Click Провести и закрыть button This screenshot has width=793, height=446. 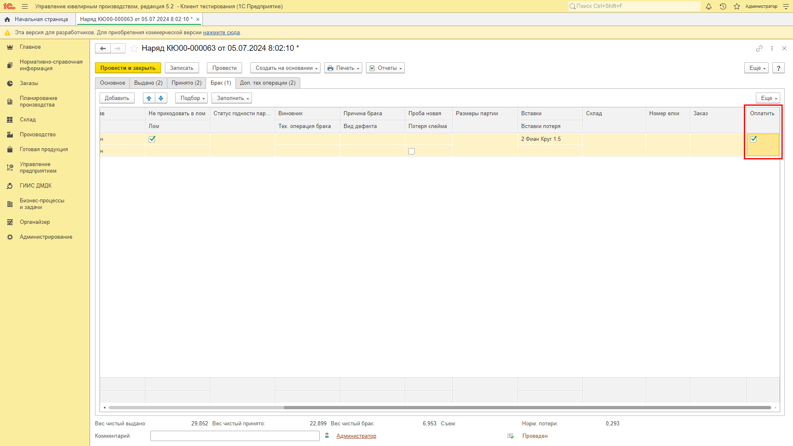pyautogui.click(x=128, y=68)
